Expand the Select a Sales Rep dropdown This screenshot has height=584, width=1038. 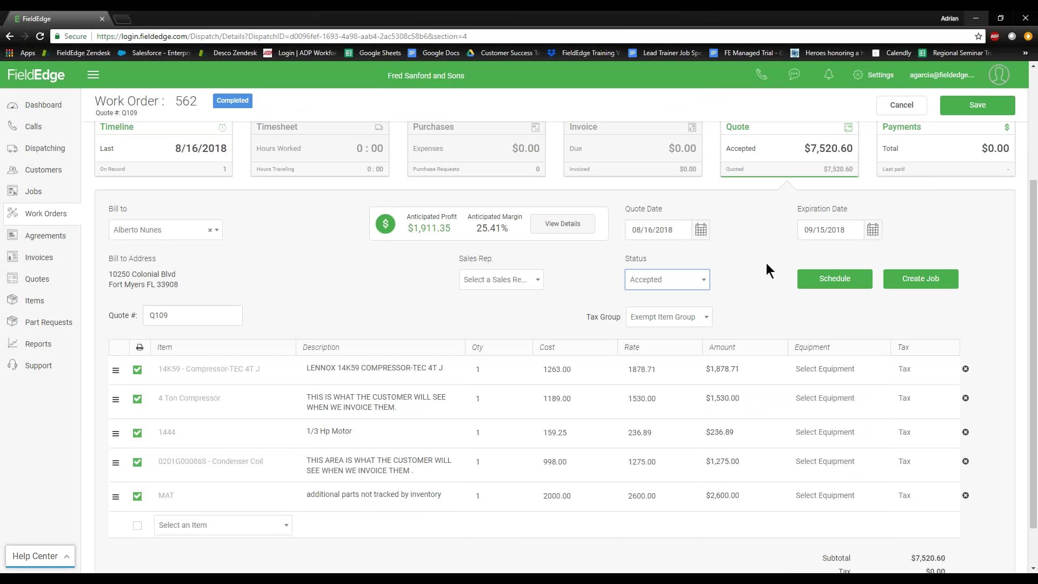click(x=501, y=280)
